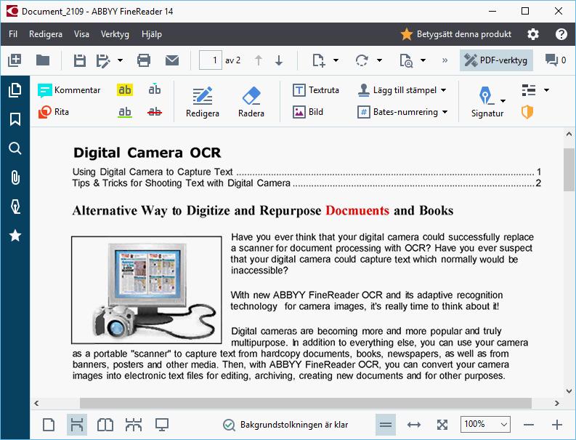576x440 pixels.
Task: Expand the Signatur dropdown arrow
Action: 503,101
